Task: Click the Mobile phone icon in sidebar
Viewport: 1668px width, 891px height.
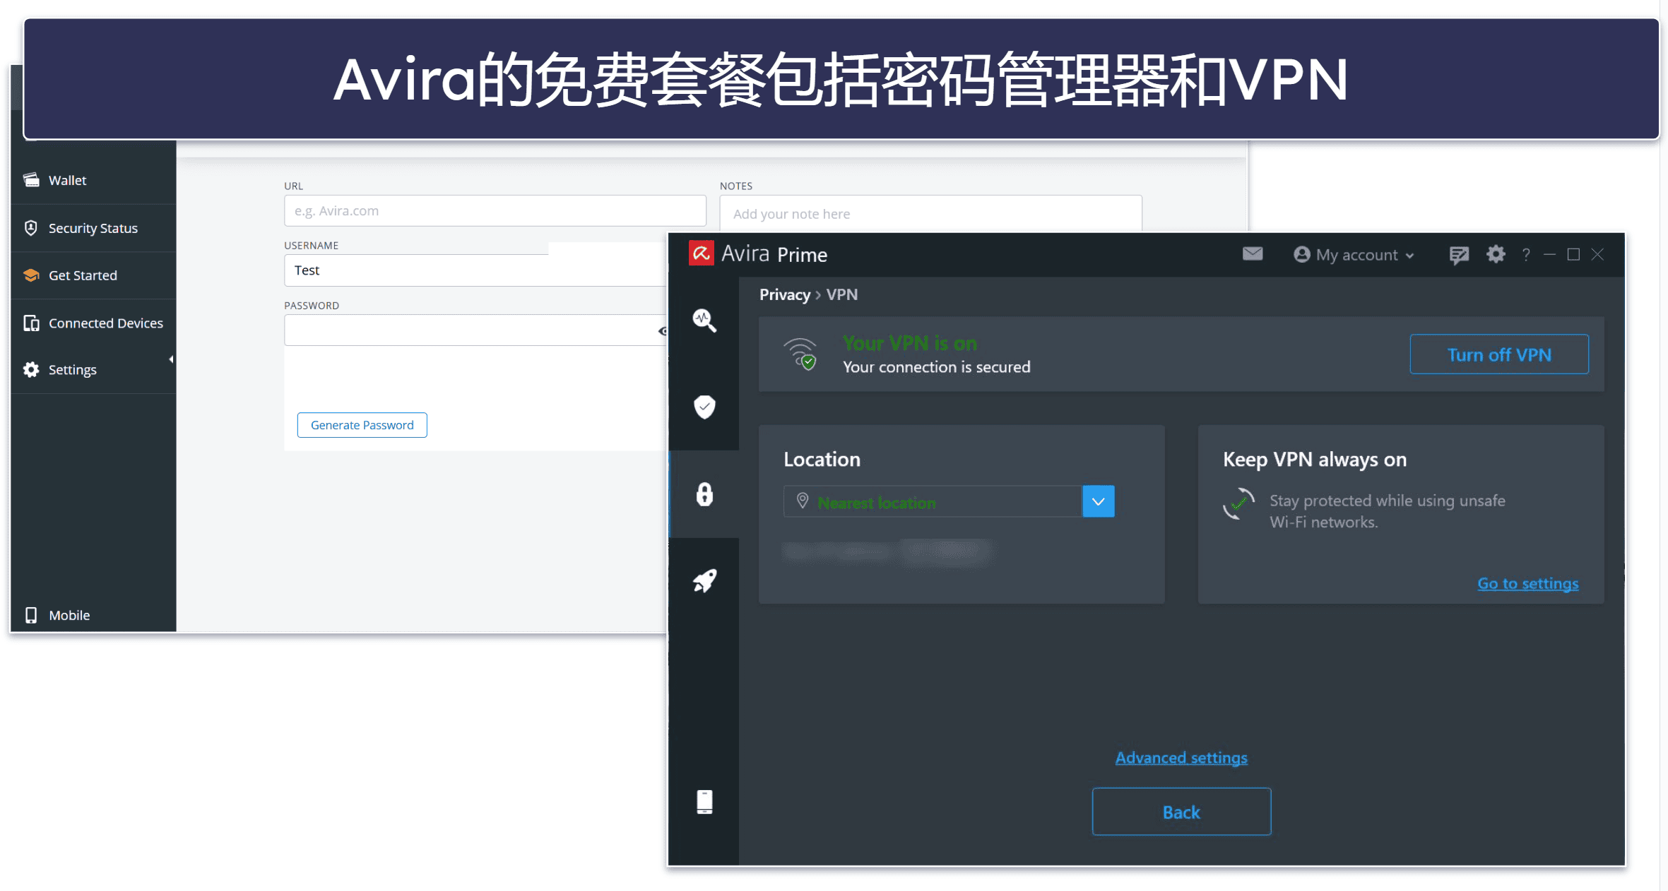Action: pyautogui.click(x=31, y=615)
